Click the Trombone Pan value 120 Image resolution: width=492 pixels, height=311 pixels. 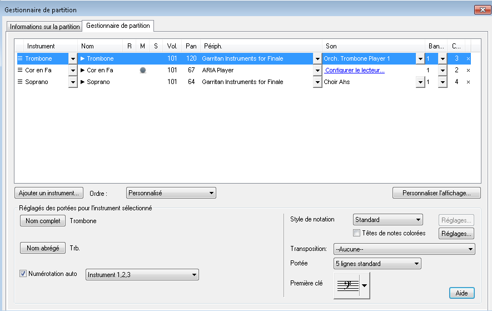[191, 58]
